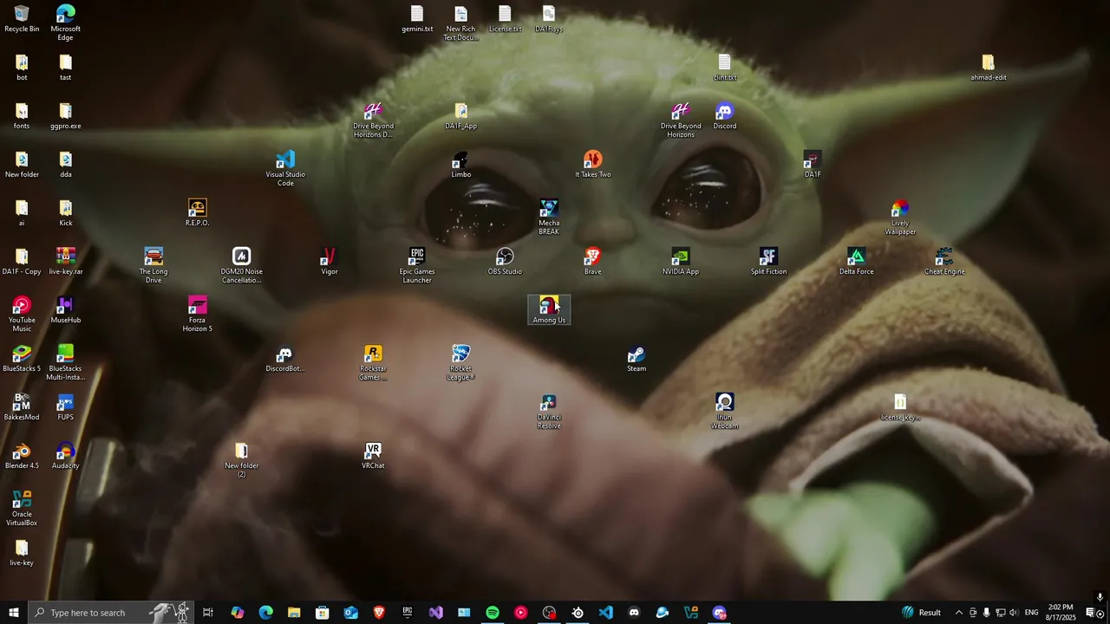Select the R.E.P.O. desktop icon
Viewport: 1110px width, 624px height.
click(x=197, y=213)
